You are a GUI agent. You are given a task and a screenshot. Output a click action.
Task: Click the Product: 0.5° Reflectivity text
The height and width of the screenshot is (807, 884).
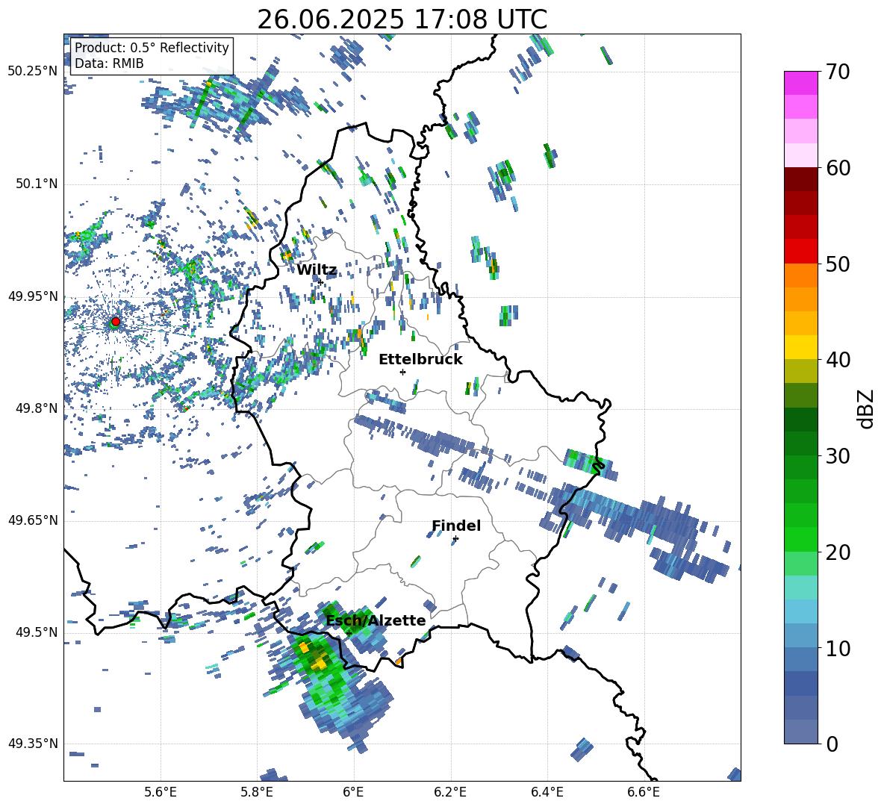[x=152, y=48]
